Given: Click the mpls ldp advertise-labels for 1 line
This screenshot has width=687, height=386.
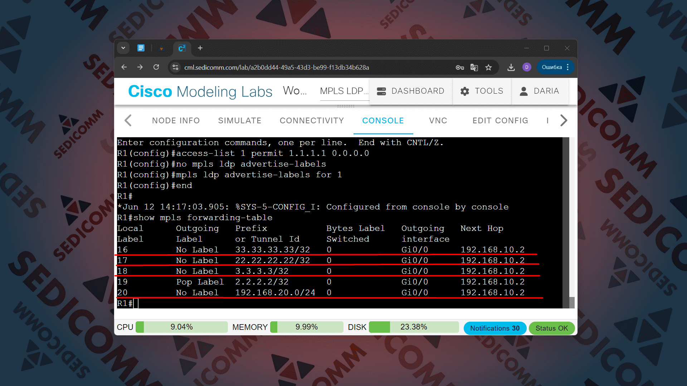Looking at the screenshot, I should pos(229,175).
